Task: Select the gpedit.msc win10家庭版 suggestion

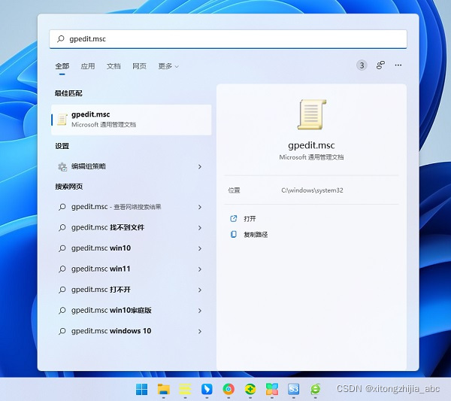Action: [x=132, y=311]
